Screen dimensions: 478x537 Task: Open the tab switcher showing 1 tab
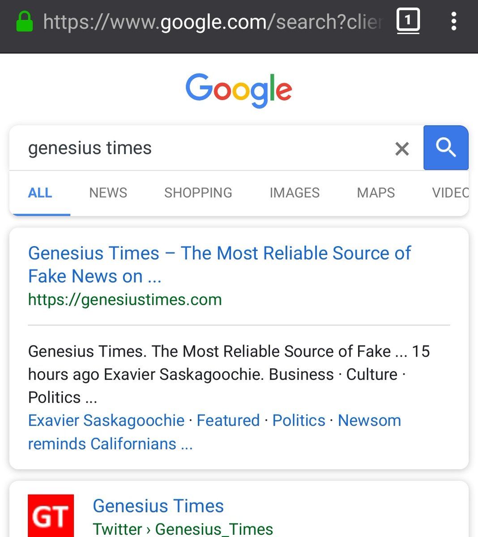(408, 21)
